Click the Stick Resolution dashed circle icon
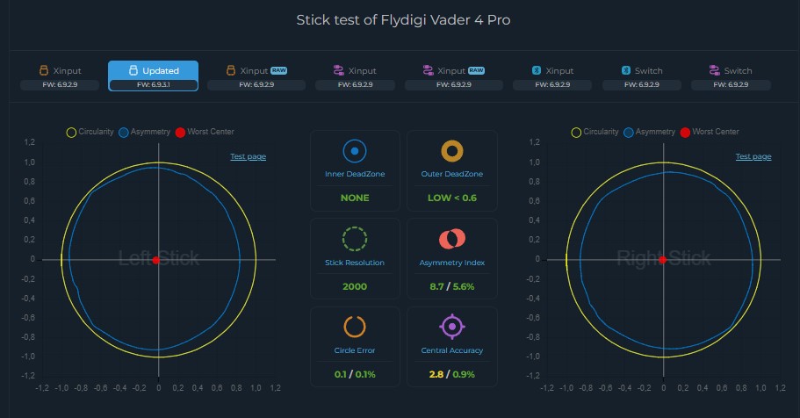This screenshot has height=418, width=800. 355,239
